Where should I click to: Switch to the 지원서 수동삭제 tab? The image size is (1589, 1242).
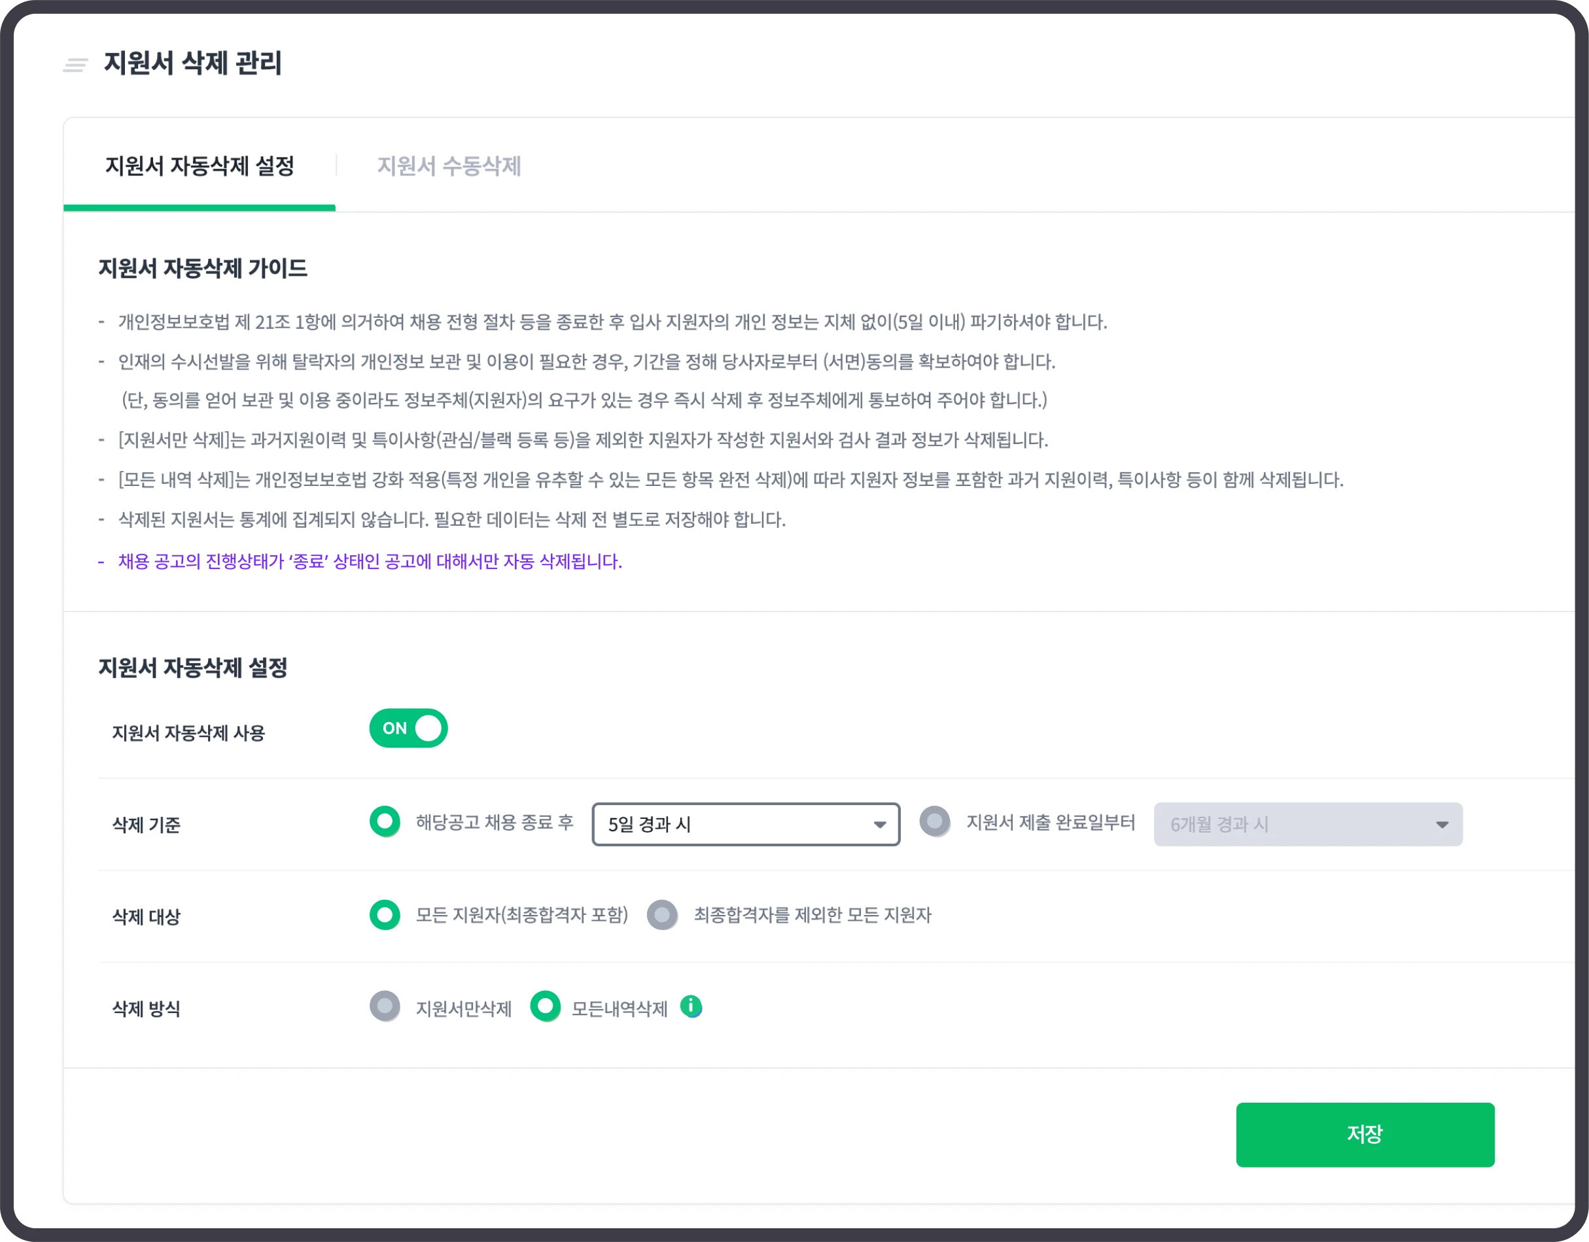pyautogui.click(x=449, y=167)
